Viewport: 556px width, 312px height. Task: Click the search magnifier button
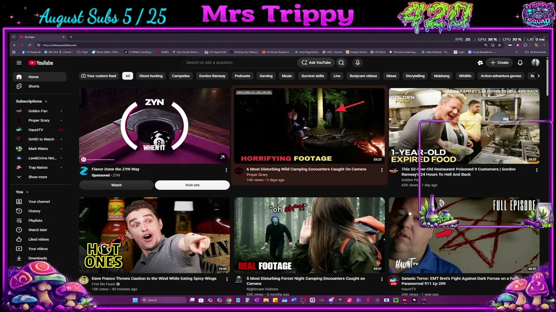(x=341, y=62)
